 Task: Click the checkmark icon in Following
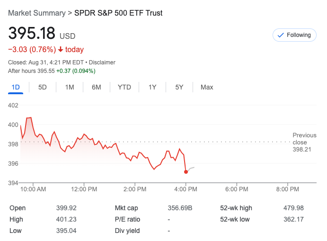coord(280,35)
